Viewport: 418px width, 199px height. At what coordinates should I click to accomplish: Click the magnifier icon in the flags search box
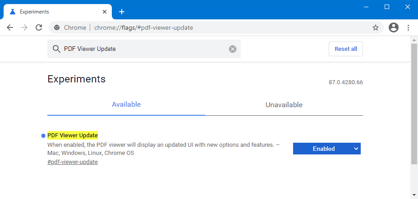56,49
